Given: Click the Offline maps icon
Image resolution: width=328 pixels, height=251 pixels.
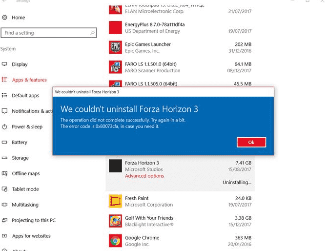Looking at the screenshot, I should (4, 174).
